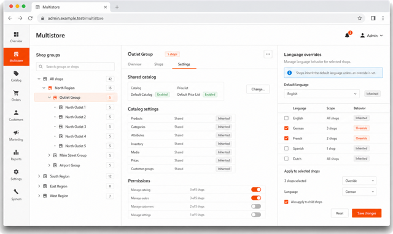
Task: Click the Save changes button
Action: tap(367, 213)
